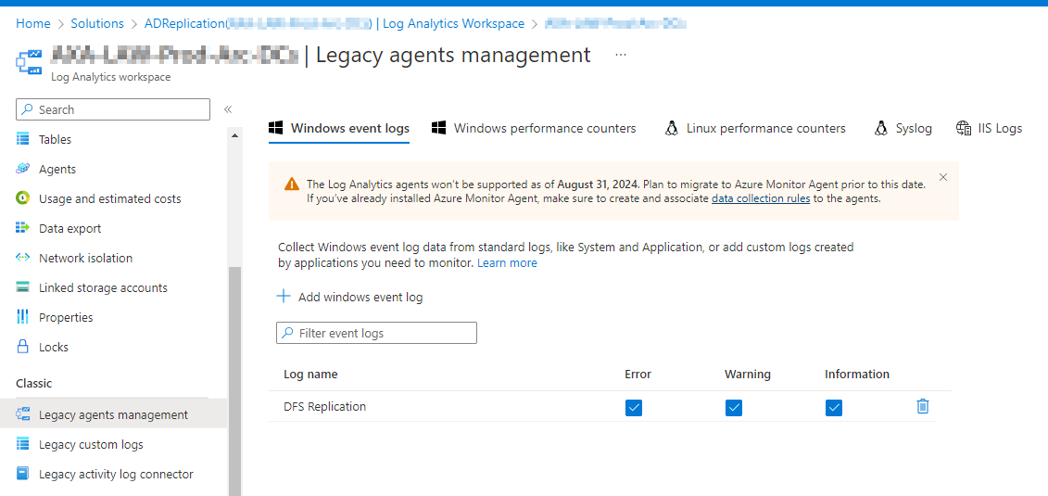Uncheck Information for DFS Replication
This screenshot has width=1048, height=496.
tap(833, 407)
